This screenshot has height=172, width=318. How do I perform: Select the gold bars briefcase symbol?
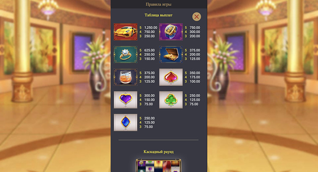[x=171, y=54]
